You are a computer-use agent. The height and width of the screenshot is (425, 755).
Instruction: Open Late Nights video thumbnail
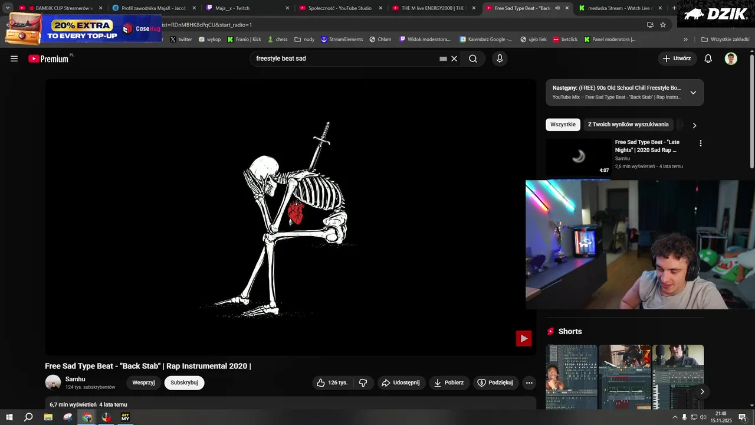point(578,156)
